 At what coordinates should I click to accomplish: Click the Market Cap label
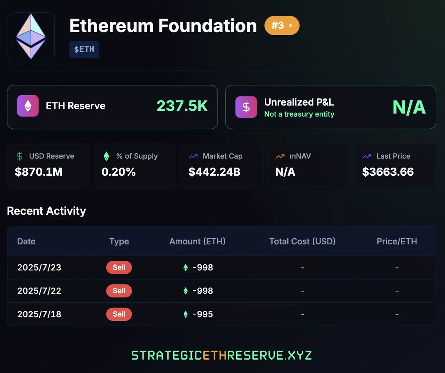[x=222, y=156]
